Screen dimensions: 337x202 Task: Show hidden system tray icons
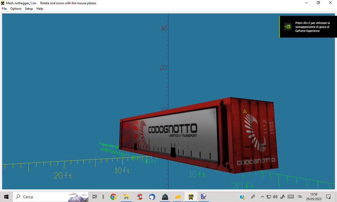coord(262,197)
